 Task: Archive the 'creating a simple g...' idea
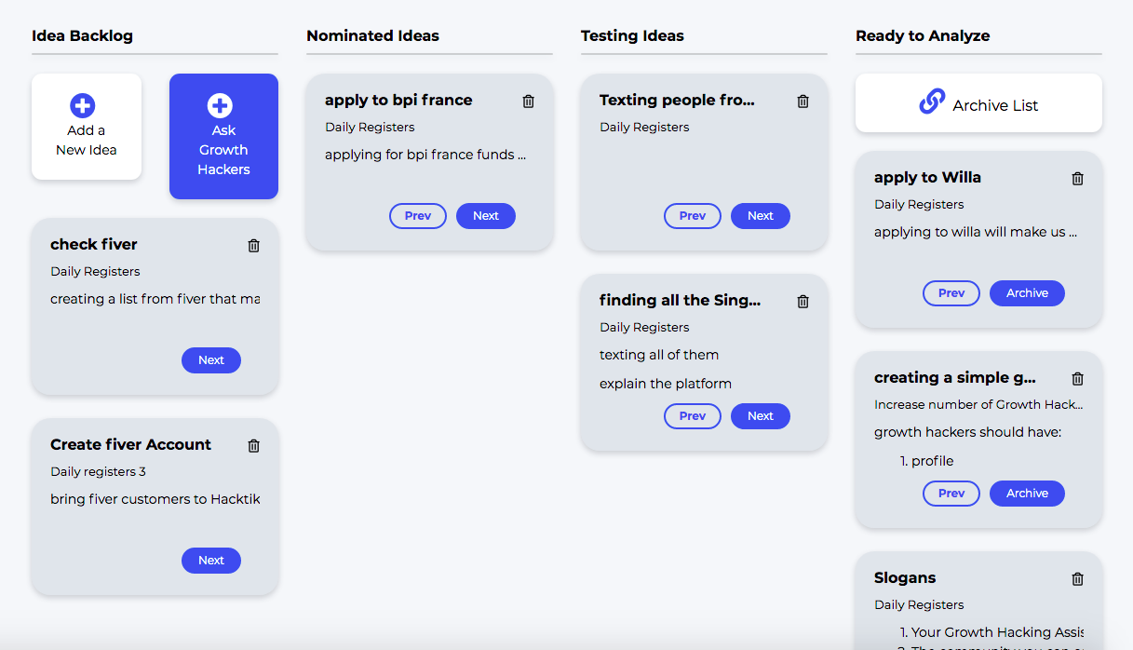pos(1027,494)
